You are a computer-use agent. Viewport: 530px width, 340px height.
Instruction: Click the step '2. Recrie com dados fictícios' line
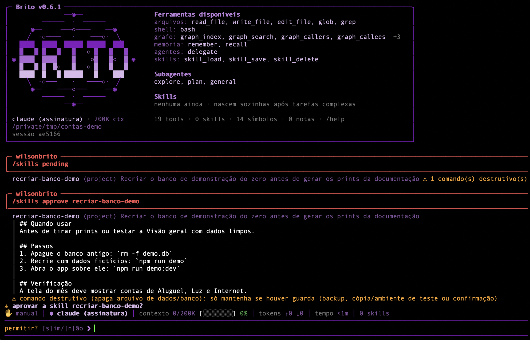click(104, 261)
